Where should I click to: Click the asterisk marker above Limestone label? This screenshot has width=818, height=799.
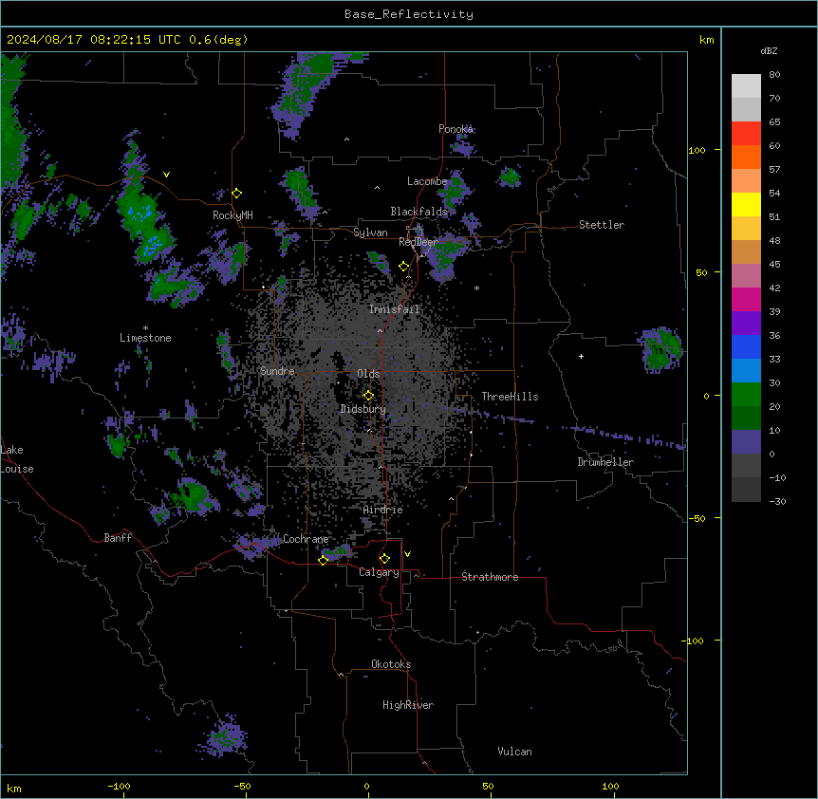(145, 328)
